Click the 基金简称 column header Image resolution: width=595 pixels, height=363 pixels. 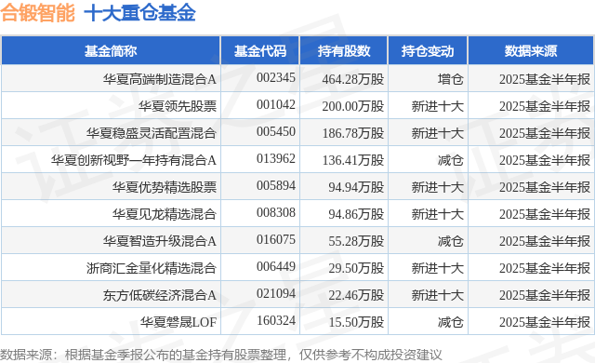point(111,51)
